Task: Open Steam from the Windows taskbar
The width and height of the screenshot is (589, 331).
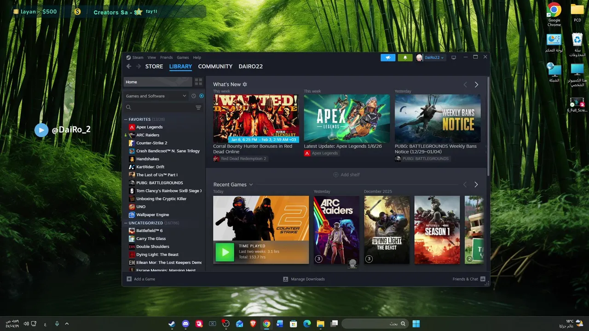Action: pos(171,324)
